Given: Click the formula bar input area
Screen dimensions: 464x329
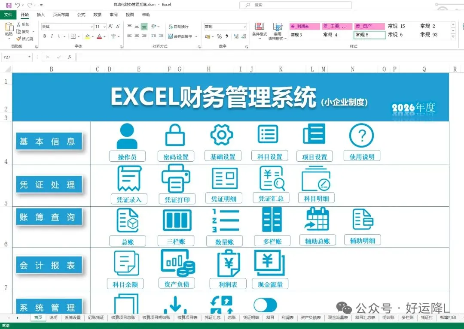Looking at the screenshot, I should click(x=269, y=57).
